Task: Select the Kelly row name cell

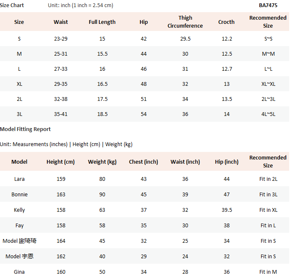Action: tap(19, 210)
